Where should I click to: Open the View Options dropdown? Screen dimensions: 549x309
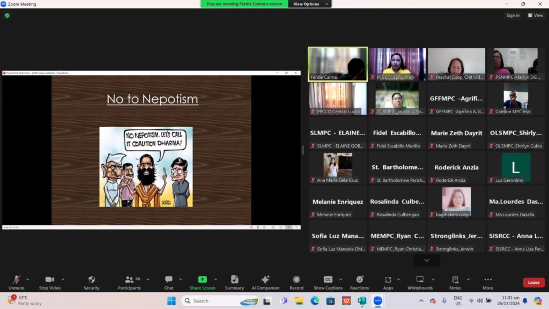tap(310, 4)
